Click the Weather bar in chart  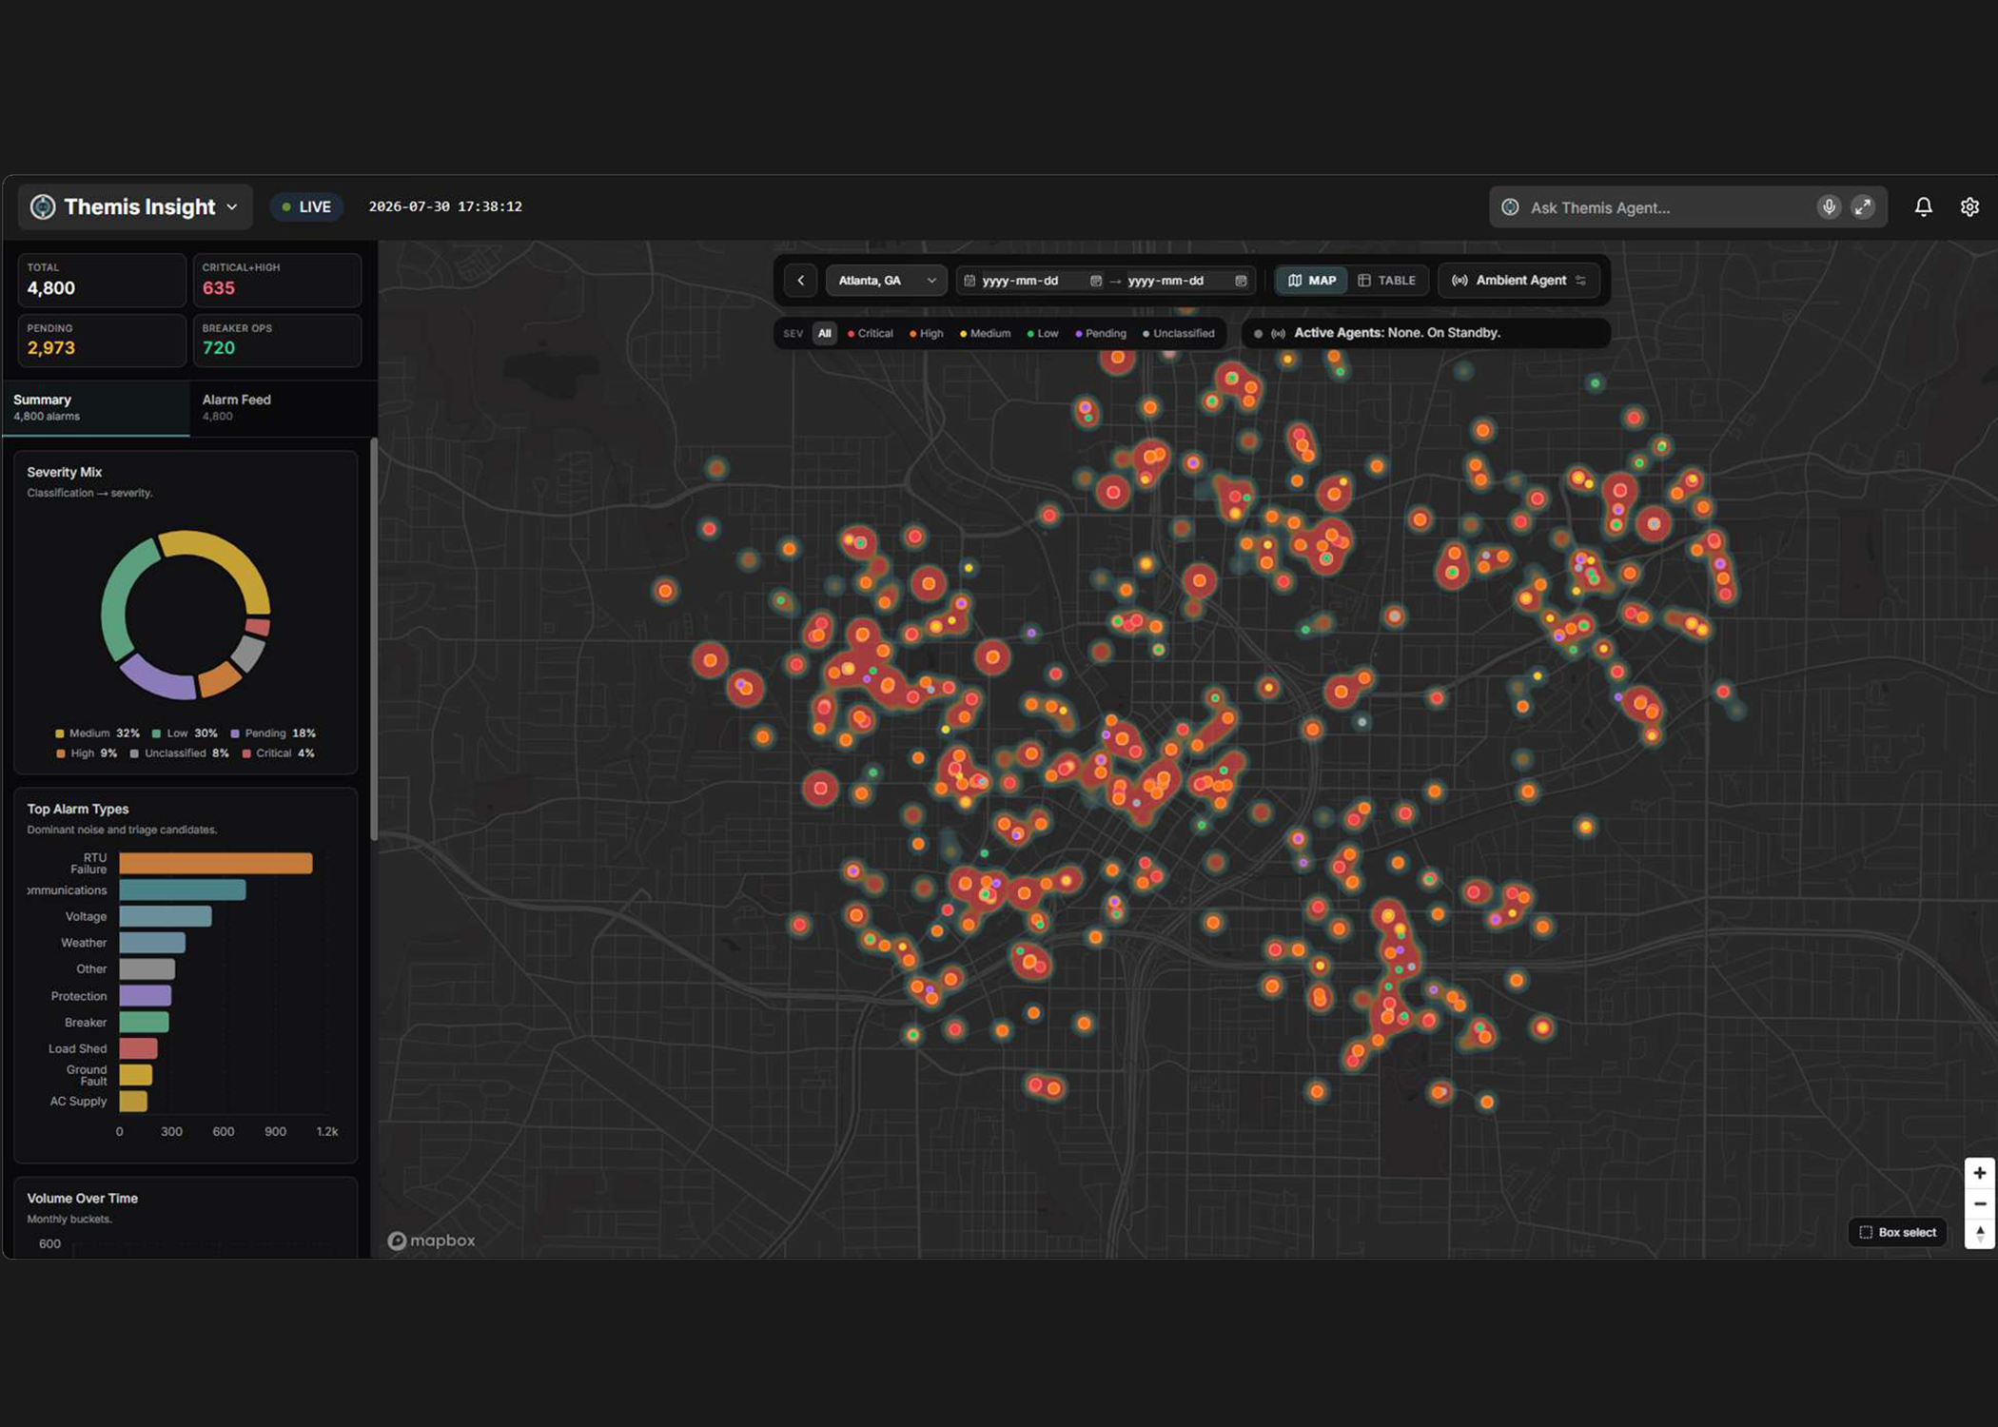(x=152, y=943)
